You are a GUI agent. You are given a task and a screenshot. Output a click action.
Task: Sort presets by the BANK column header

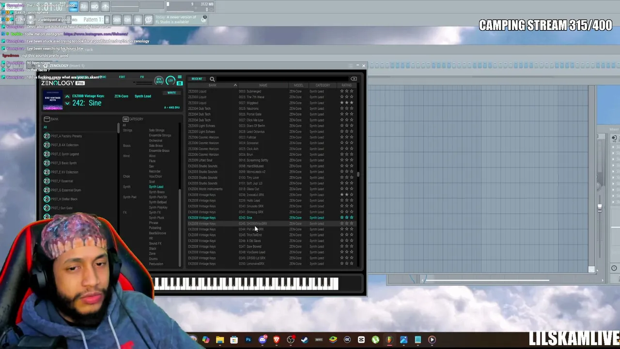coord(212,85)
